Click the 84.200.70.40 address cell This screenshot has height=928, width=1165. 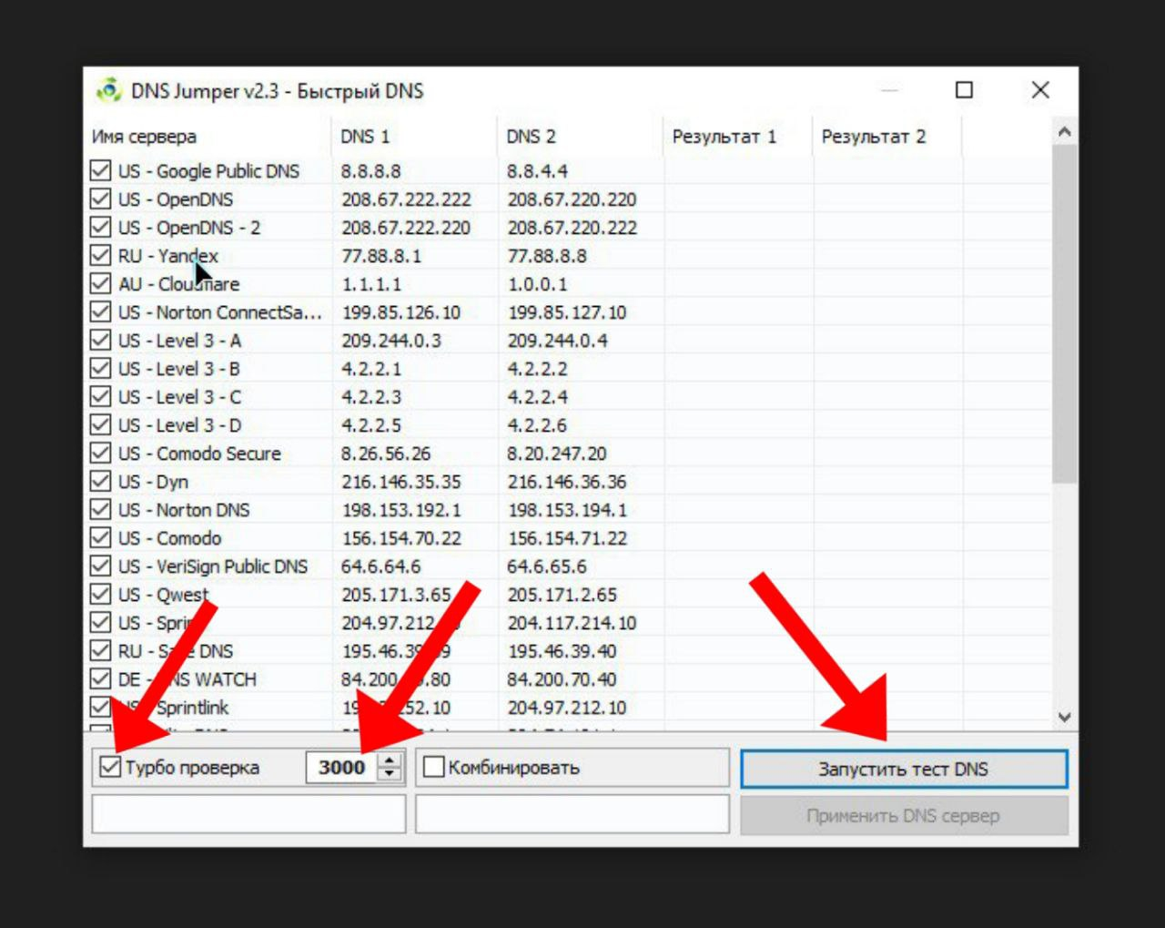[562, 679]
